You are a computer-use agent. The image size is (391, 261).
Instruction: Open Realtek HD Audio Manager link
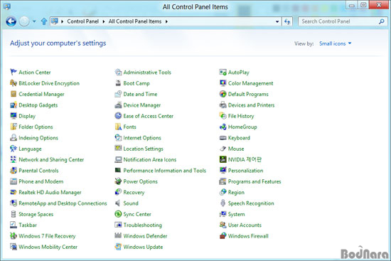[50, 192]
